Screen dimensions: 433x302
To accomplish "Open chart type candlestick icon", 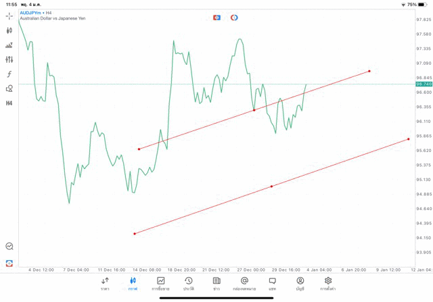I will (9, 30).
